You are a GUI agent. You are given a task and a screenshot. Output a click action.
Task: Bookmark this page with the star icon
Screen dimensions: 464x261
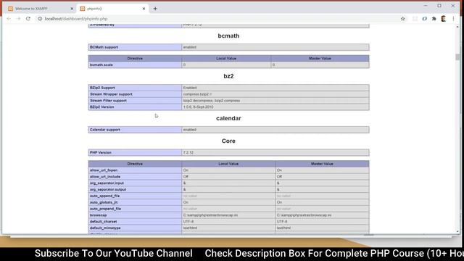click(x=403, y=19)
